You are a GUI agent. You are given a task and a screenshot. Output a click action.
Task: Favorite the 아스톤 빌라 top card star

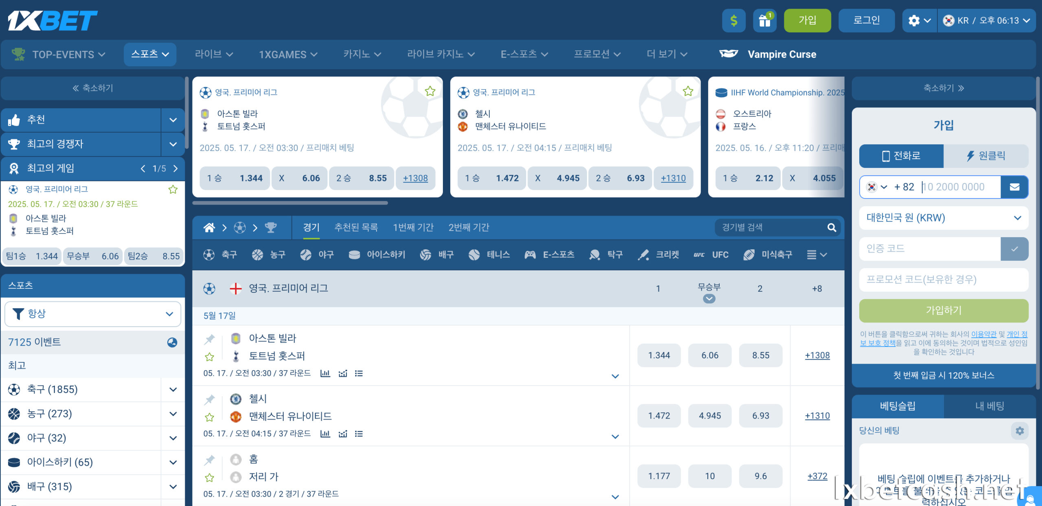click(x=430, y=91)
